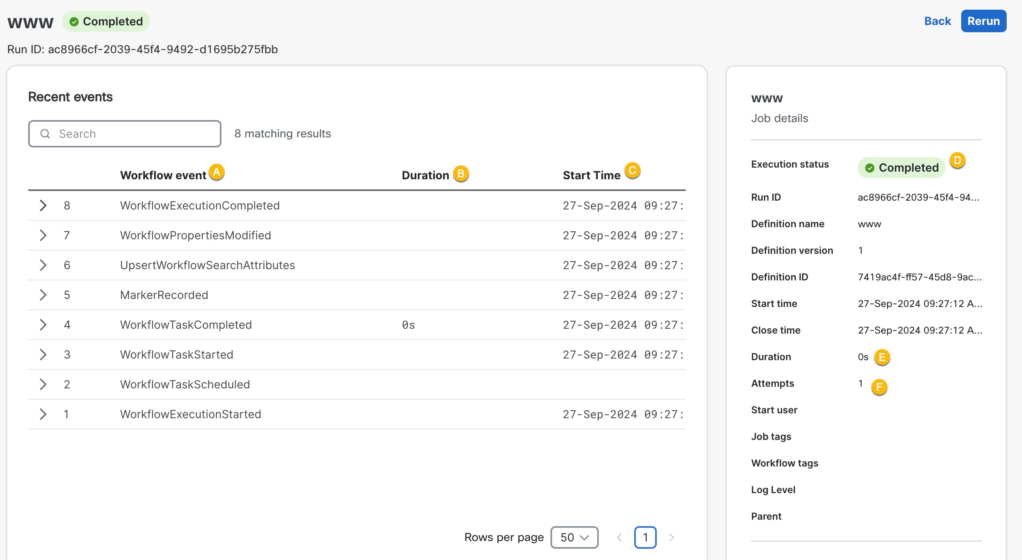Screen dimensions: 1022x560
Task: Go to the next results page arrow
Action: (671, 537)
